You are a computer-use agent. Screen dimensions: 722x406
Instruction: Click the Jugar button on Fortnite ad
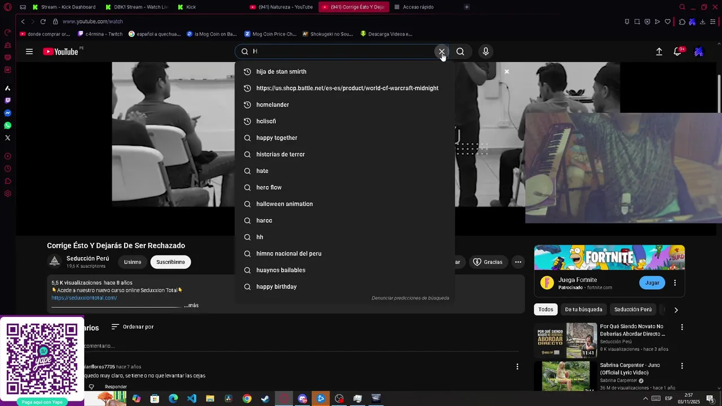652,283
